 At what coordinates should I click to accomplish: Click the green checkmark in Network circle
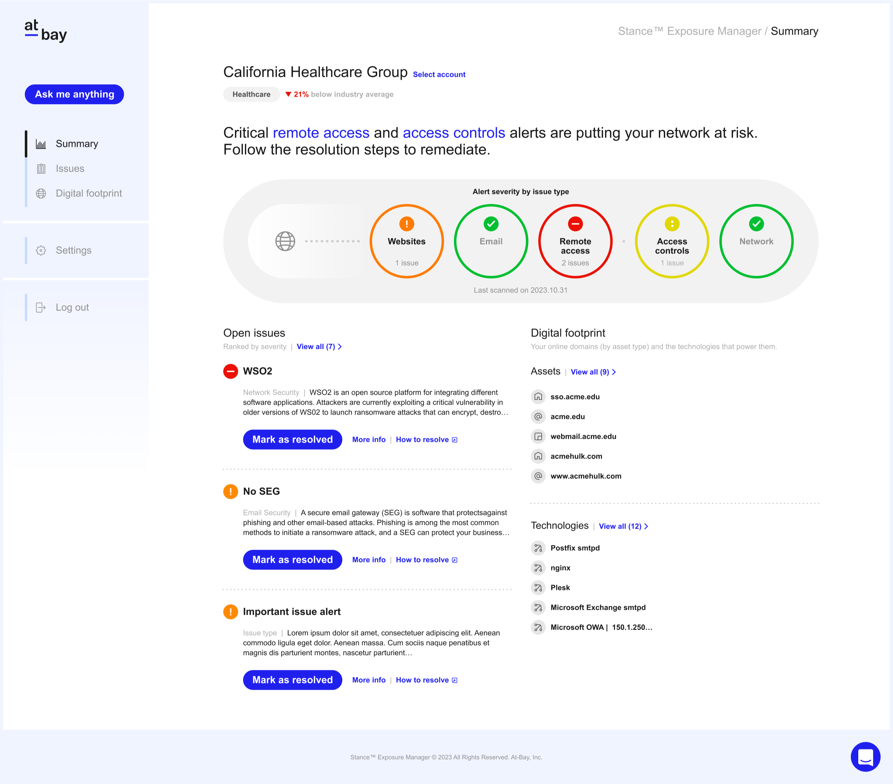(756, 224)
